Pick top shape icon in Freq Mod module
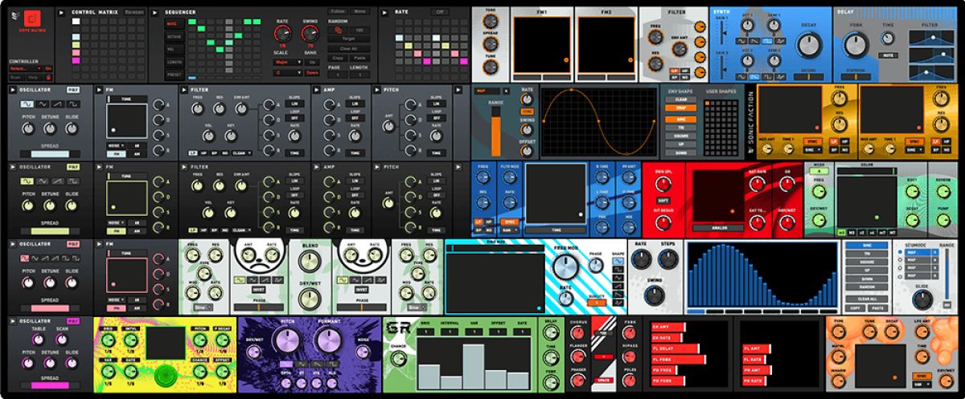965x399 pixels. (618, 262)
